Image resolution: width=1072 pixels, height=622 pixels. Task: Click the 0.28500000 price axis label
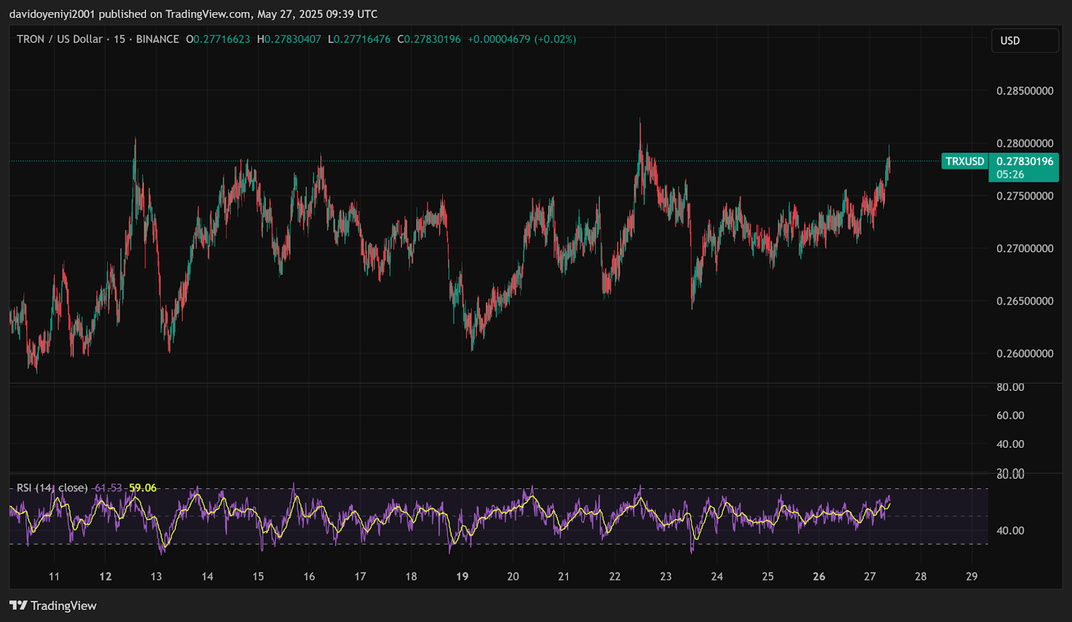pyautogui.click(x=1024, y=91)
